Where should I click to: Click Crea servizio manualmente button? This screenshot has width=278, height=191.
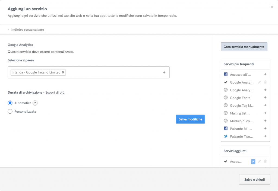click(x=244, y=47)
